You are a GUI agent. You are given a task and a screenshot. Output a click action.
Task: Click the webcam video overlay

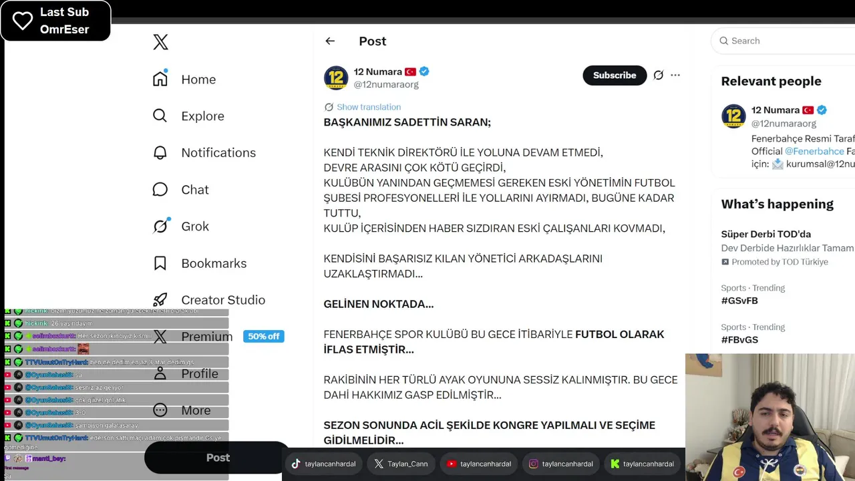(770, 418)
